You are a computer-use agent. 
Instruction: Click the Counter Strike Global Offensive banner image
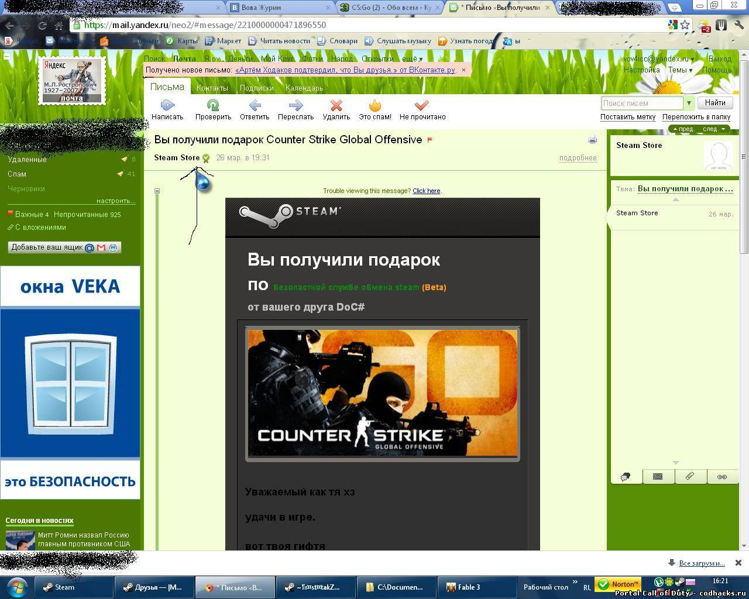[383, 393]
